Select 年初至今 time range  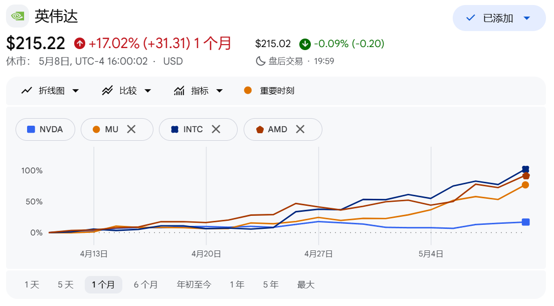click(x=194, y=284)
